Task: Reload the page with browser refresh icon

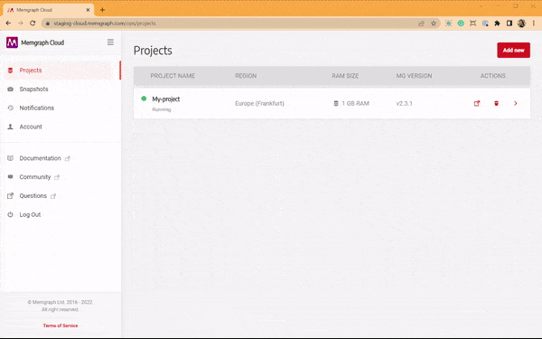Action: [x=33, y=24]
